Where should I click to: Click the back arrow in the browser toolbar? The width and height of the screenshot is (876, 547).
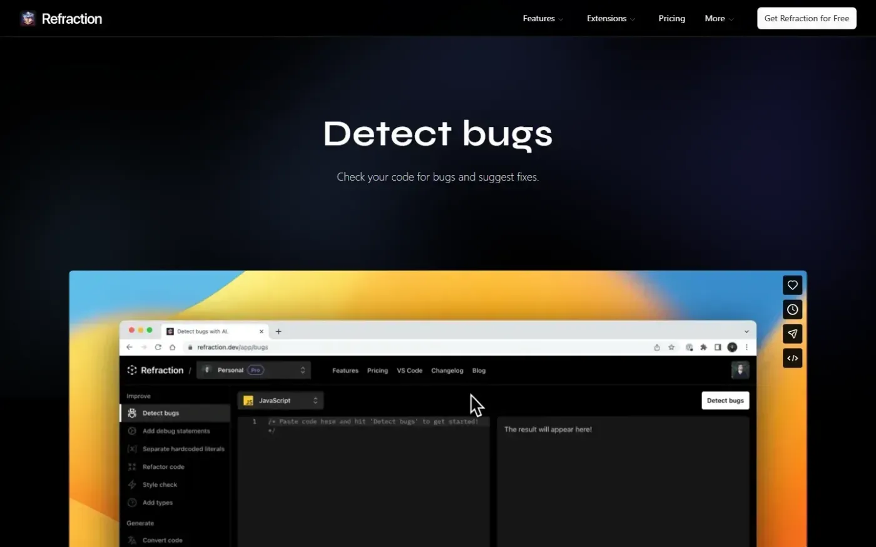(130, 348)
